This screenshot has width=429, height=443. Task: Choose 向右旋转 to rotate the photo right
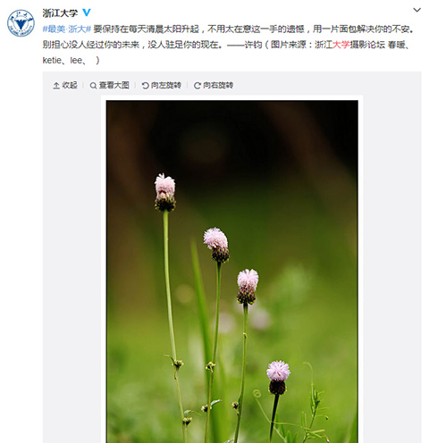[218, 86]
